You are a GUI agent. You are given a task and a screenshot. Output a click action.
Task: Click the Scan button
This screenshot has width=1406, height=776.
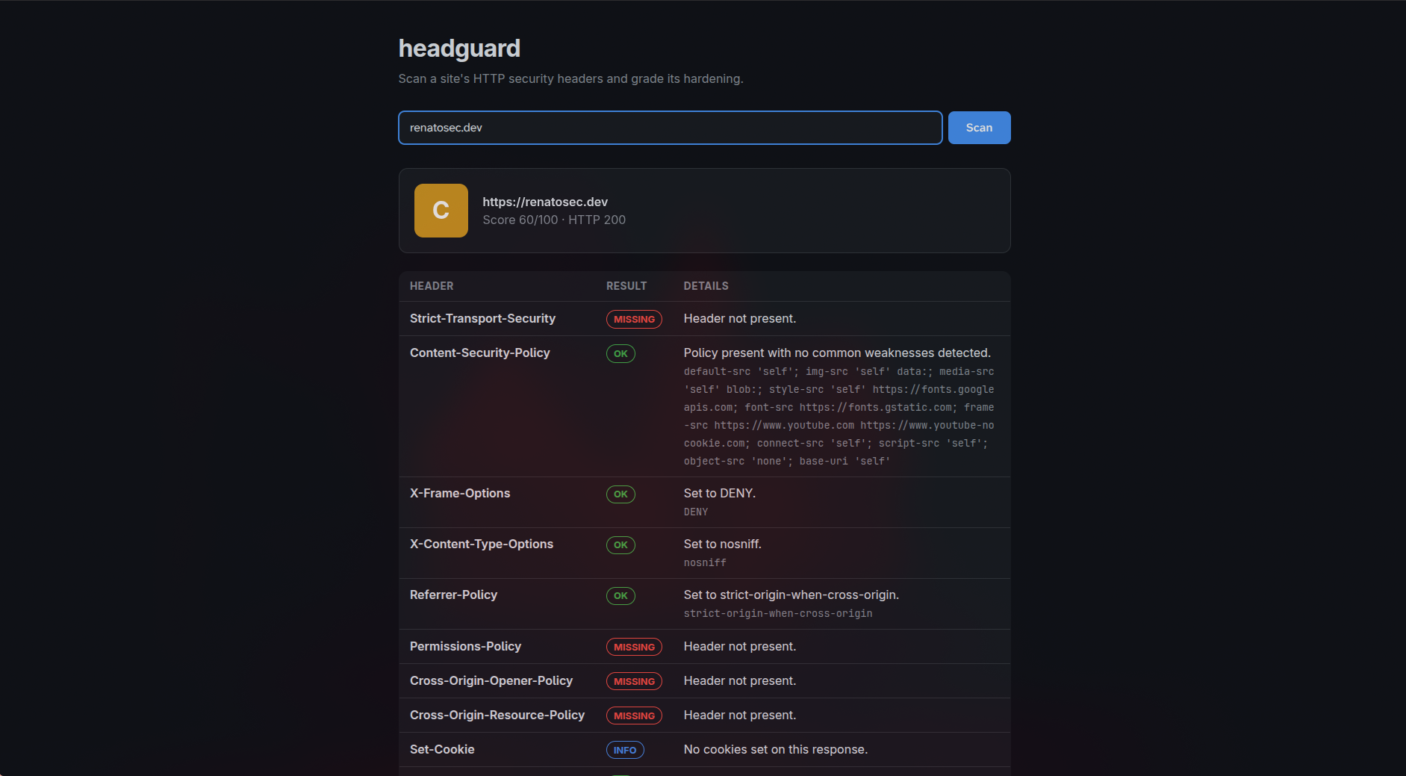pyautogui.click(x=979, y=128)
